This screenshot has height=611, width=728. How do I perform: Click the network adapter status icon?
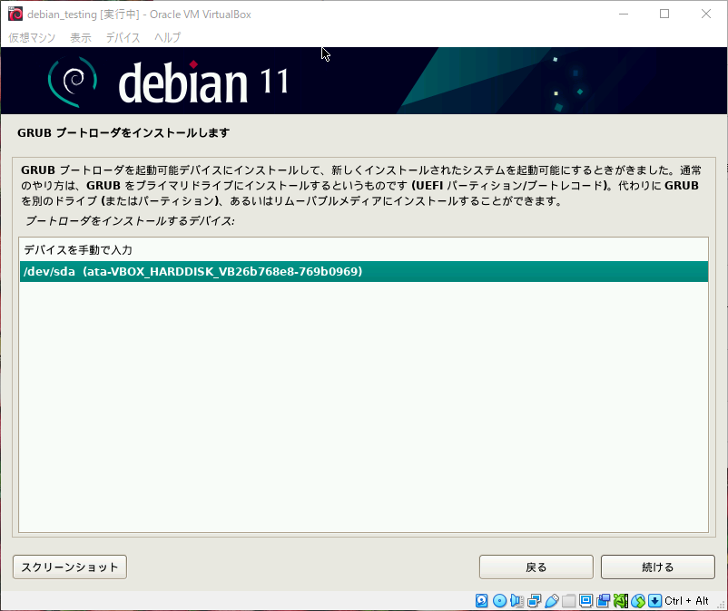pyautogui.click(x=534, y=601)
